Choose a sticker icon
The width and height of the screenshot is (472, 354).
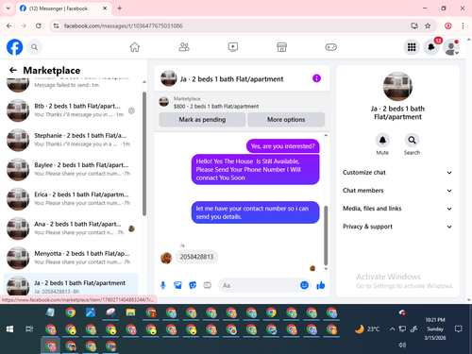pos(193,285)
